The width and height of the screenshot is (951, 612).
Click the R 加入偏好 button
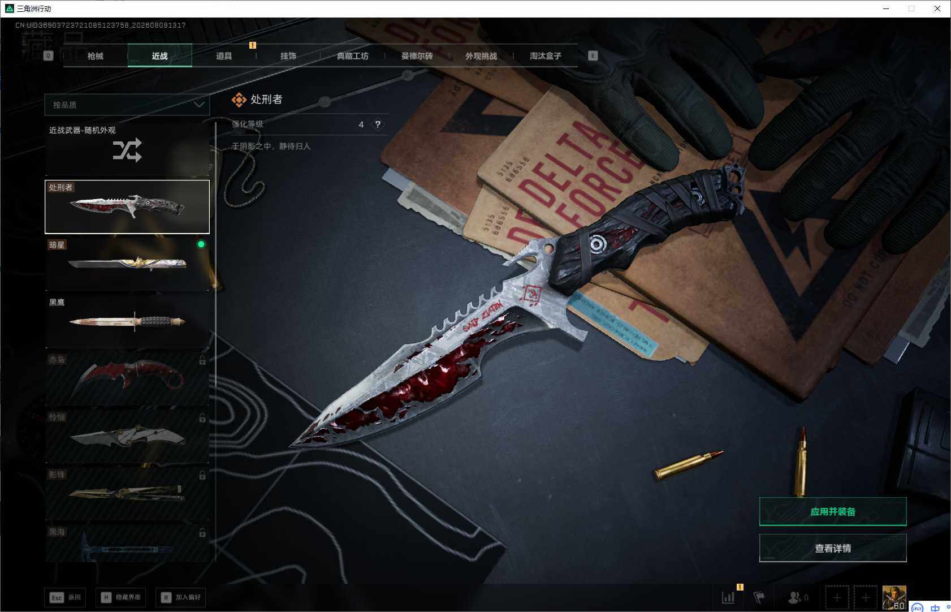coord(180,597)
